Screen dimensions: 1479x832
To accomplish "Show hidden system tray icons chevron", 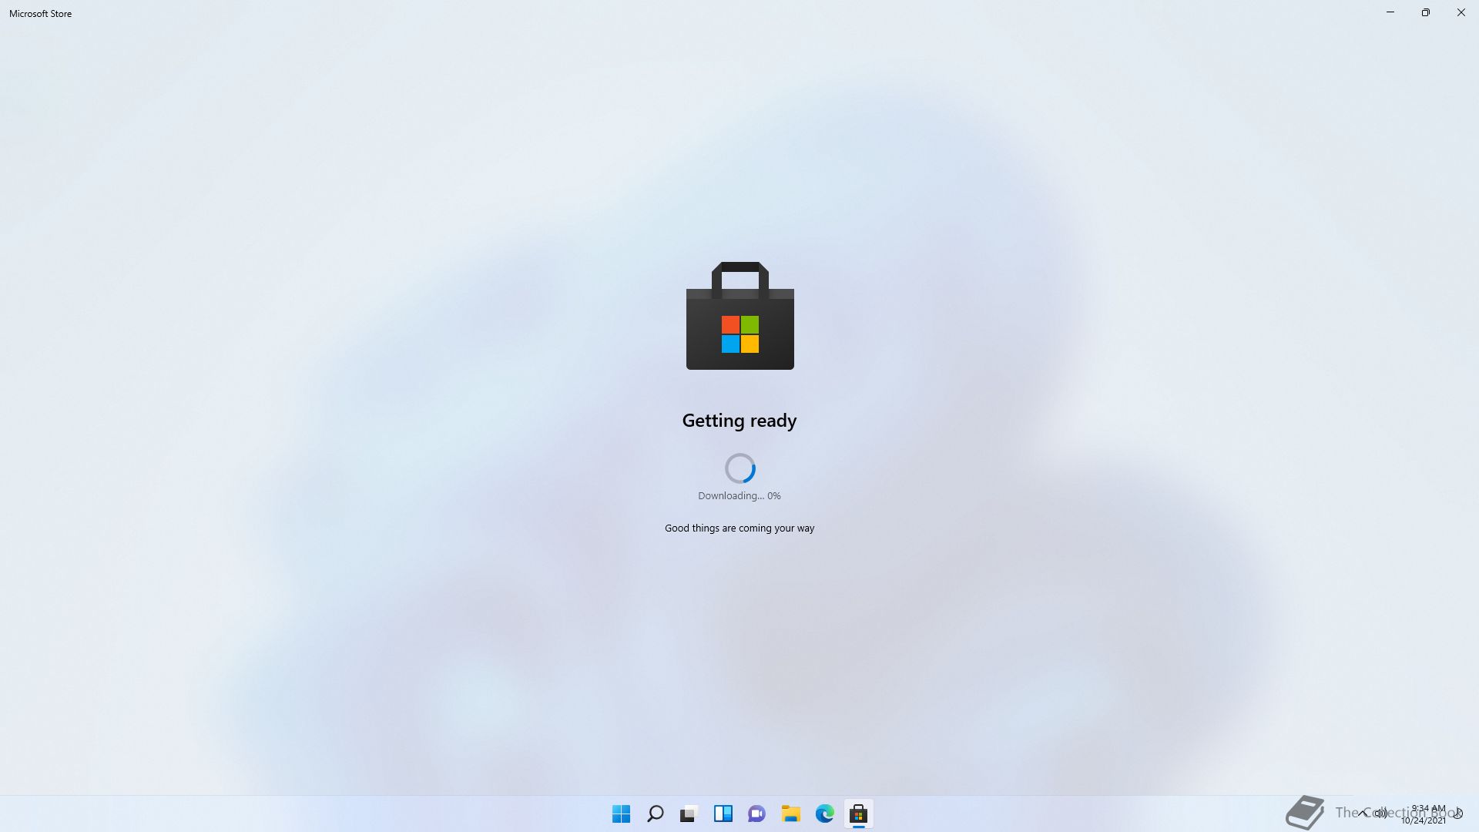I will (x=1363, y=813).
